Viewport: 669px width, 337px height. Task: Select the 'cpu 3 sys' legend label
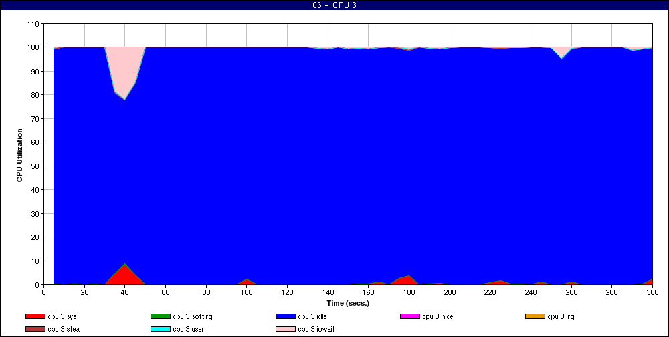coord(62,316)
